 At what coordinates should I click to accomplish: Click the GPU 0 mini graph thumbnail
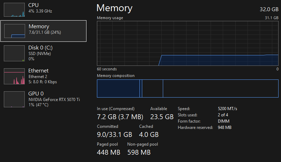tap(14, 99)
